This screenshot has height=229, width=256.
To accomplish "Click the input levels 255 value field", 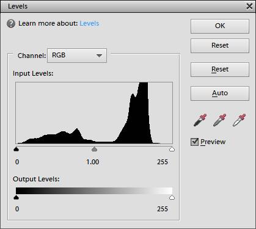I will click(x=163, y=162).
